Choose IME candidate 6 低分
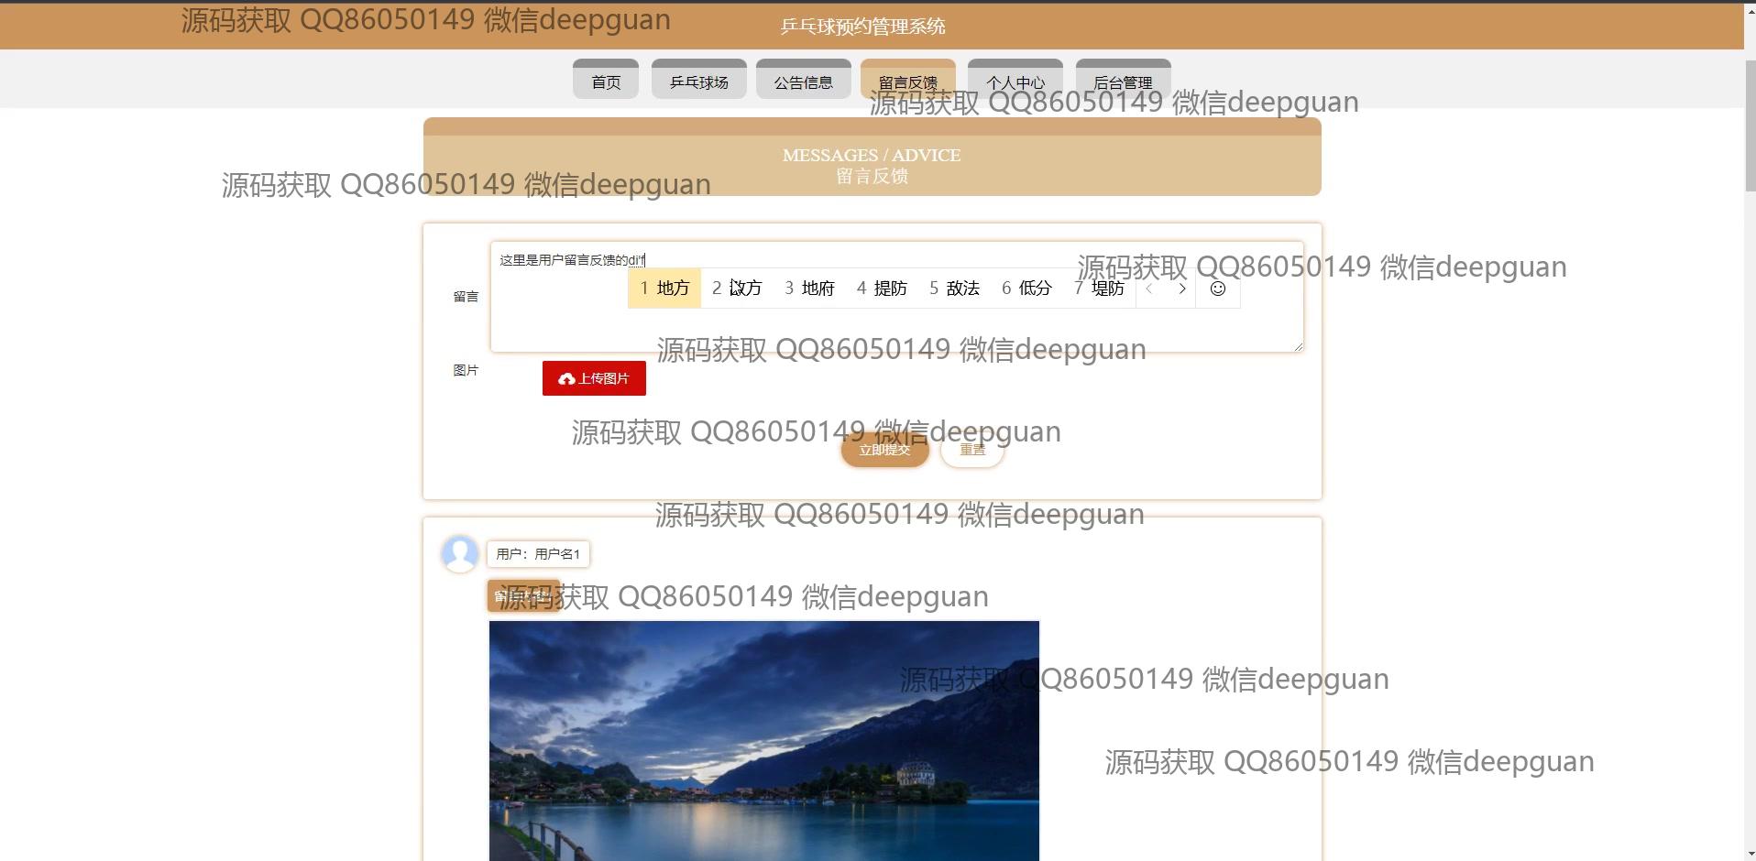Screen dimensions: 1756x861 pos(1026,289)
